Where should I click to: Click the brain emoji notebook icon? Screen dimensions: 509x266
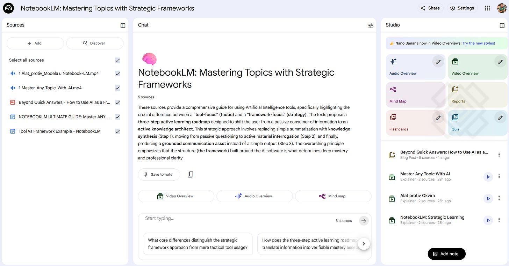(x=149, y=59)
